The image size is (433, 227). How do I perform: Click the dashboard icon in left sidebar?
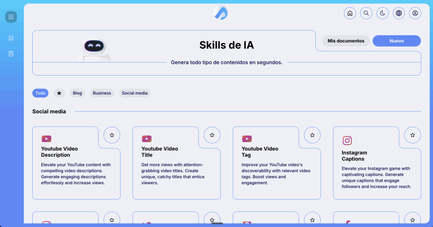[11, 38]
